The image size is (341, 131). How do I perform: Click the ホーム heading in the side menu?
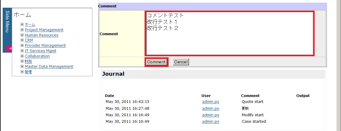click(x=23, y=15)
